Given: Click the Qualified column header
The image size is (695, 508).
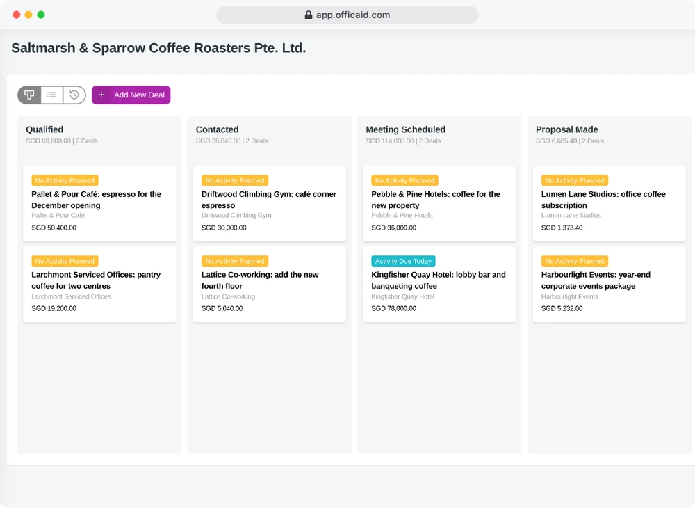Looking at the screenshot, I should click(x=44, y=129).
